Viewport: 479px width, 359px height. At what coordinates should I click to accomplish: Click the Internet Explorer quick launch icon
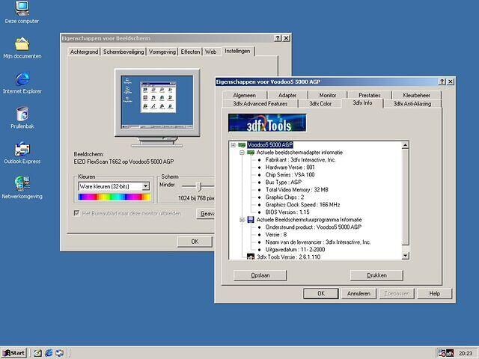click(x=49, y=353)
